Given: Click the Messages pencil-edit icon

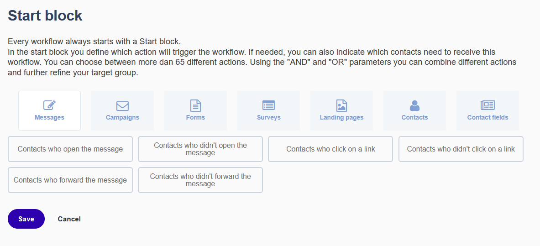Looking at the screenshot, I should 50,105.
